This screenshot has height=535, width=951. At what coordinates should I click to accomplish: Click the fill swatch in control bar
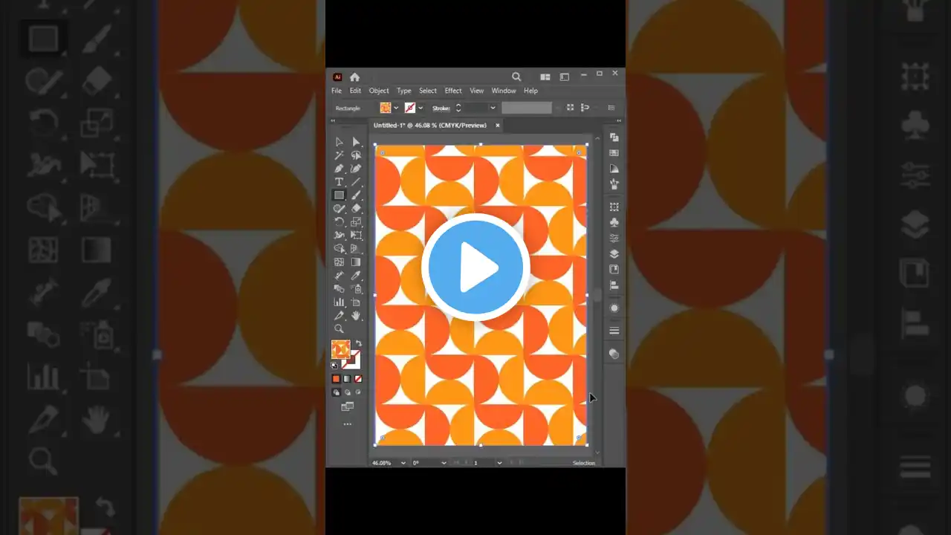[x=386, y=108]
